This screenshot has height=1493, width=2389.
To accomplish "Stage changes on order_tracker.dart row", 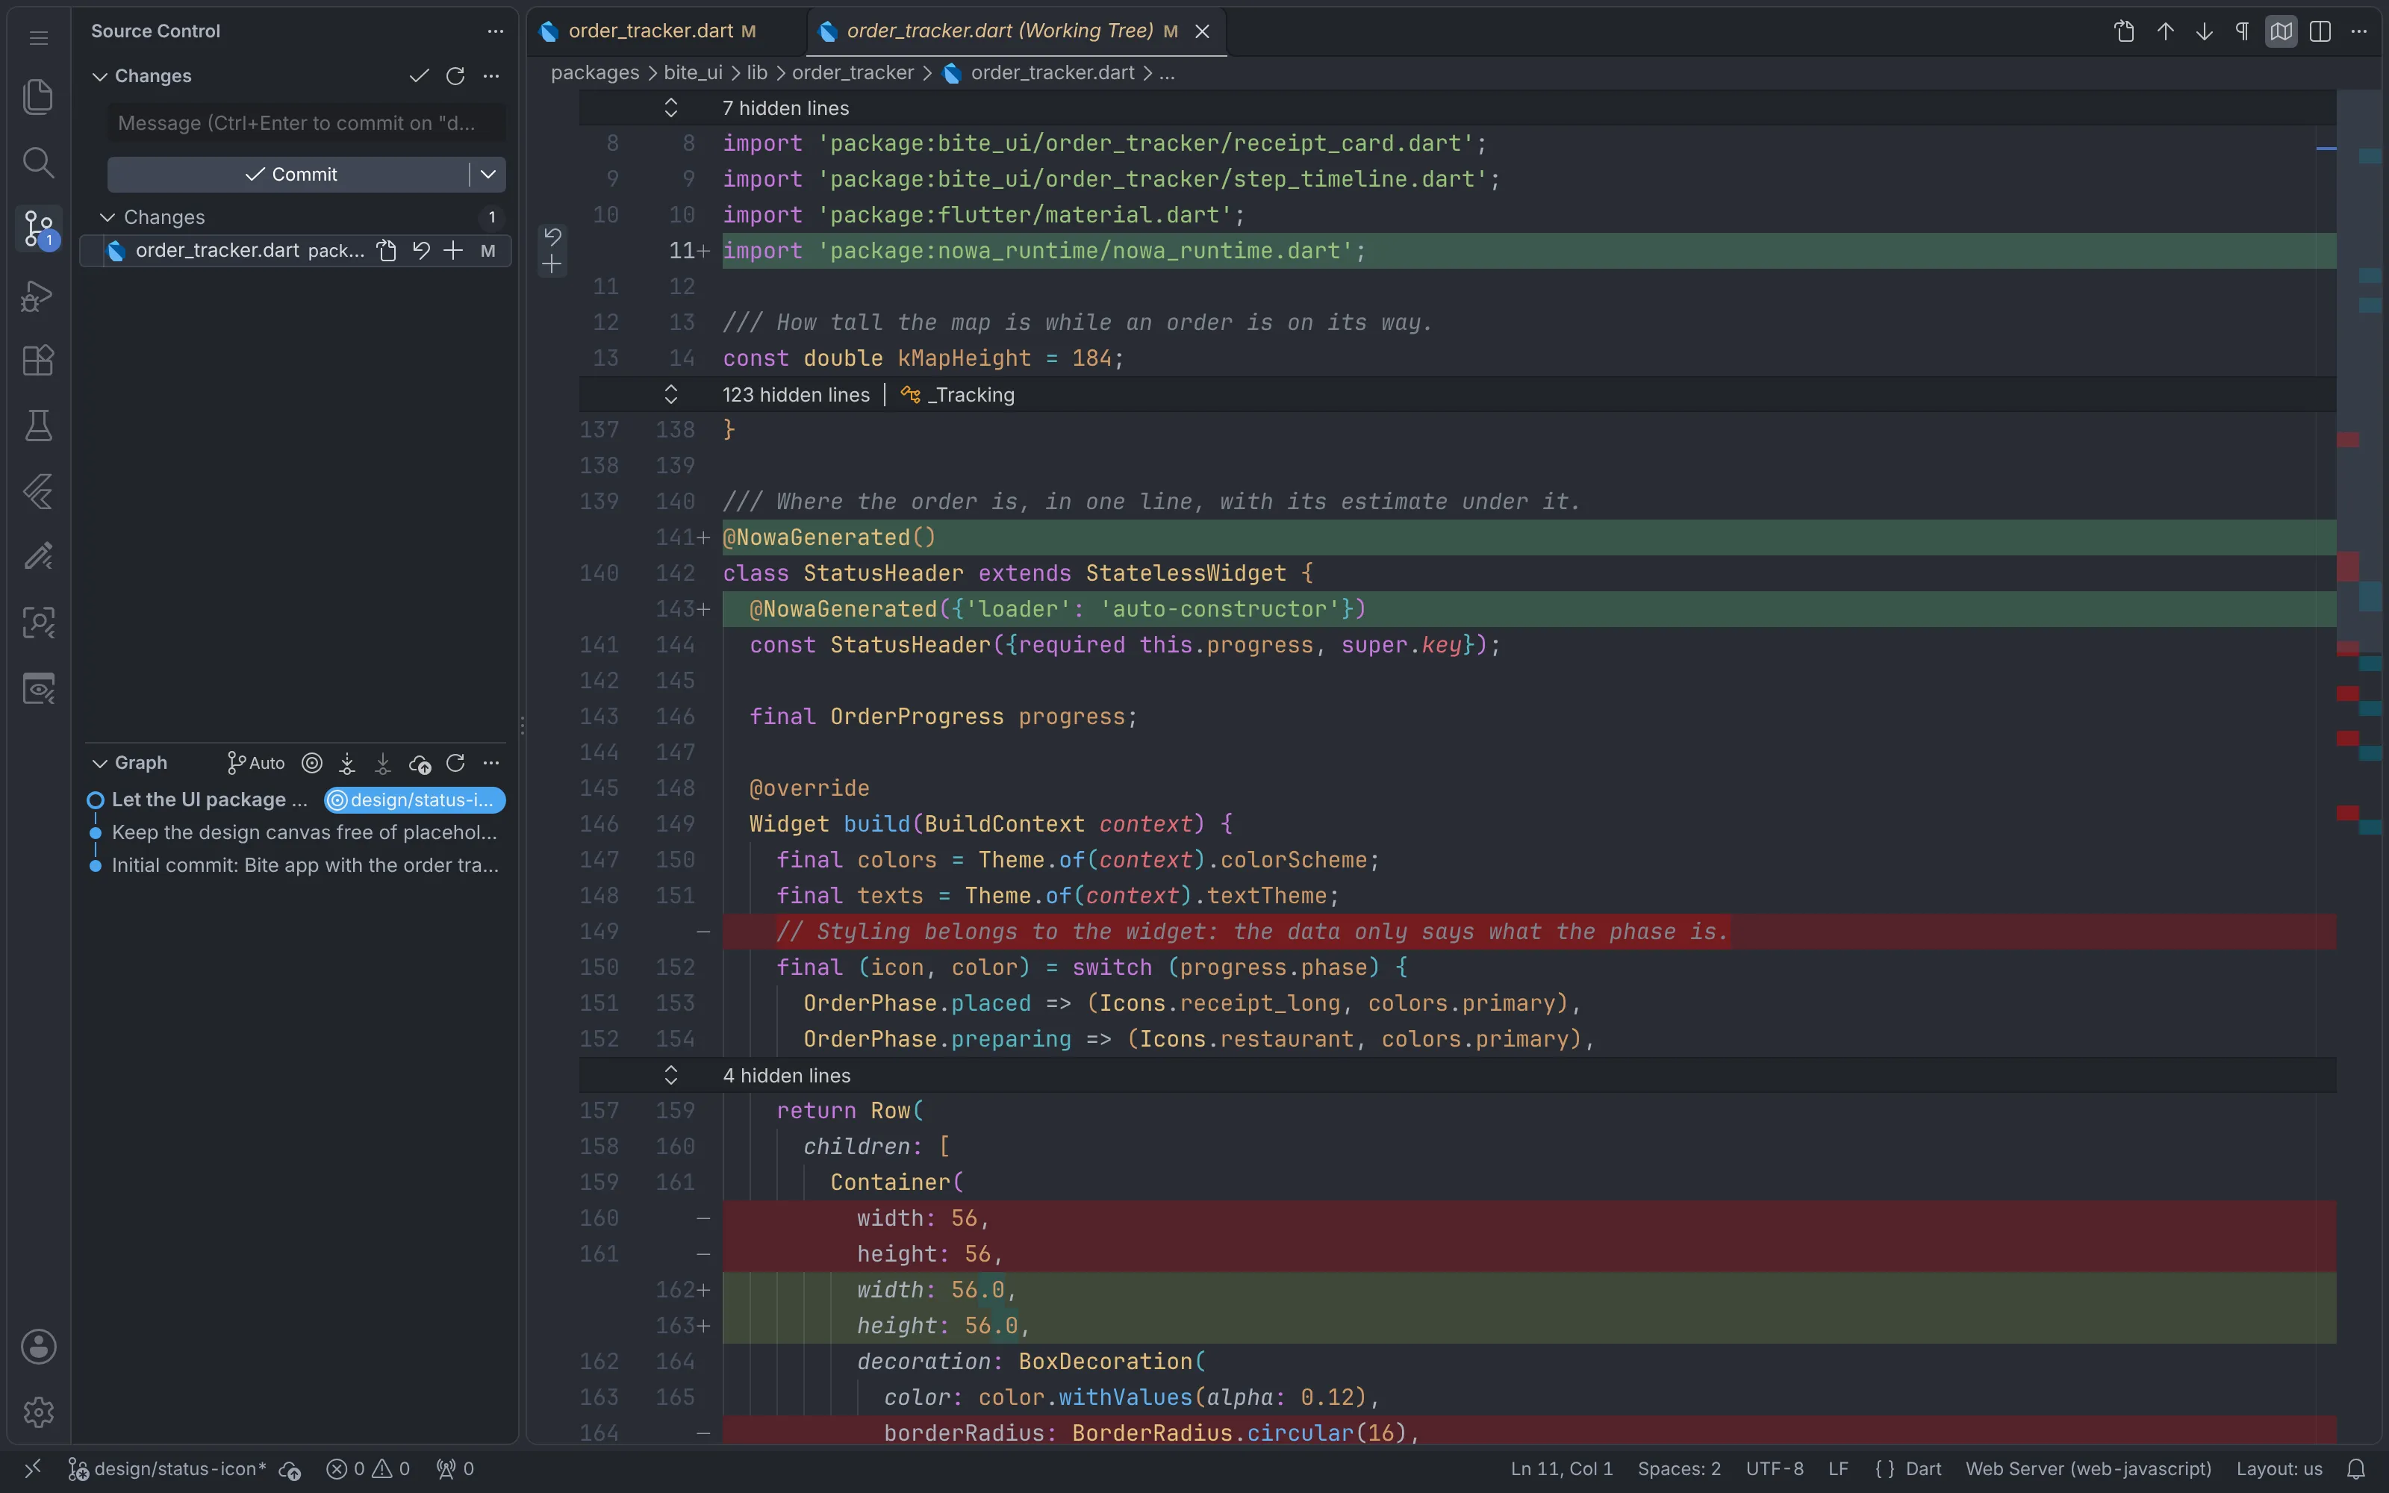I will pyautogui.click(x=453, y=251).
